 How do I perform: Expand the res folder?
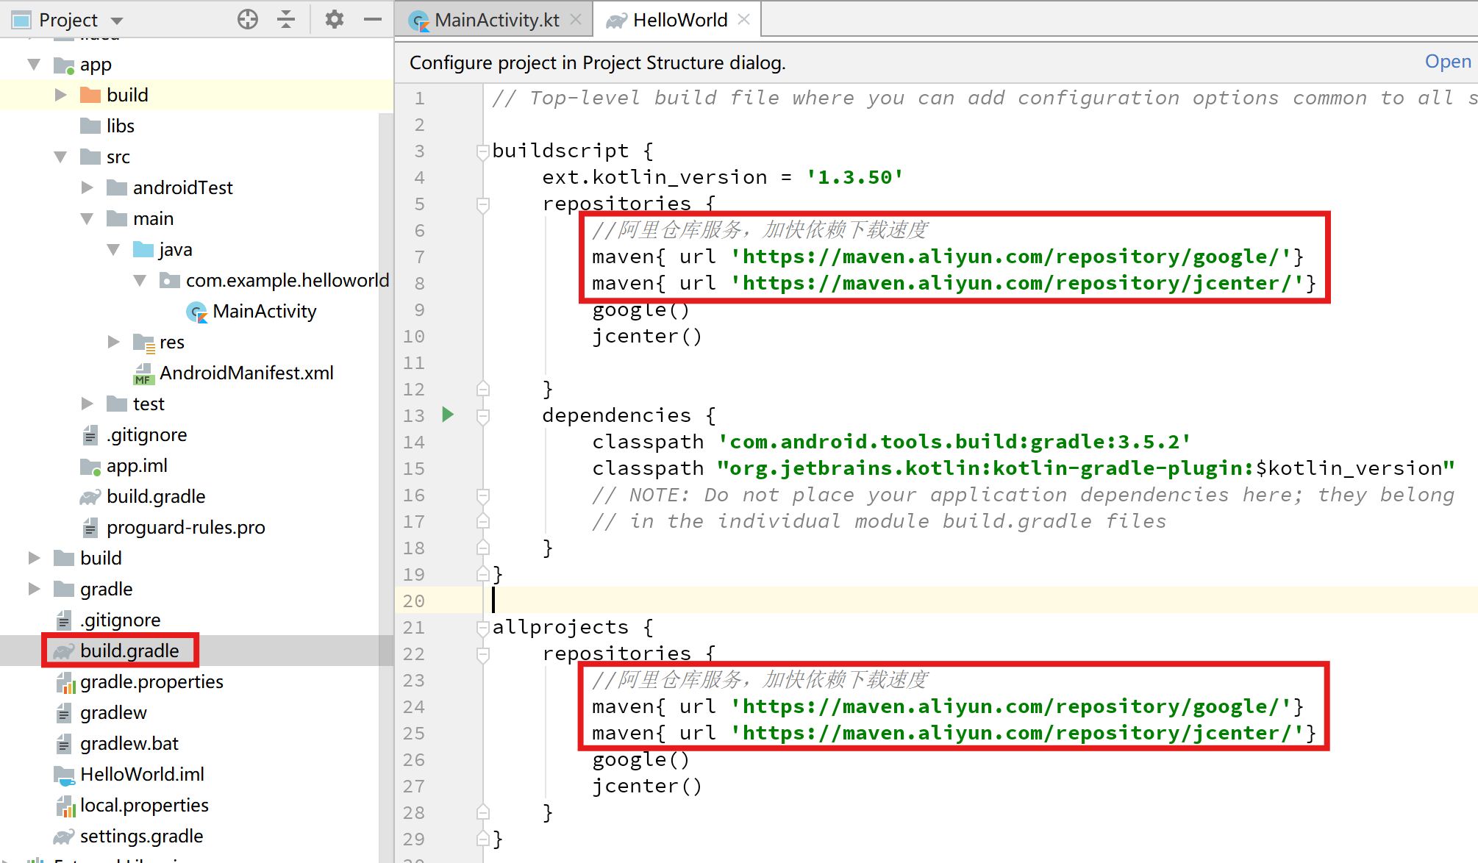[x=113, y=343]
